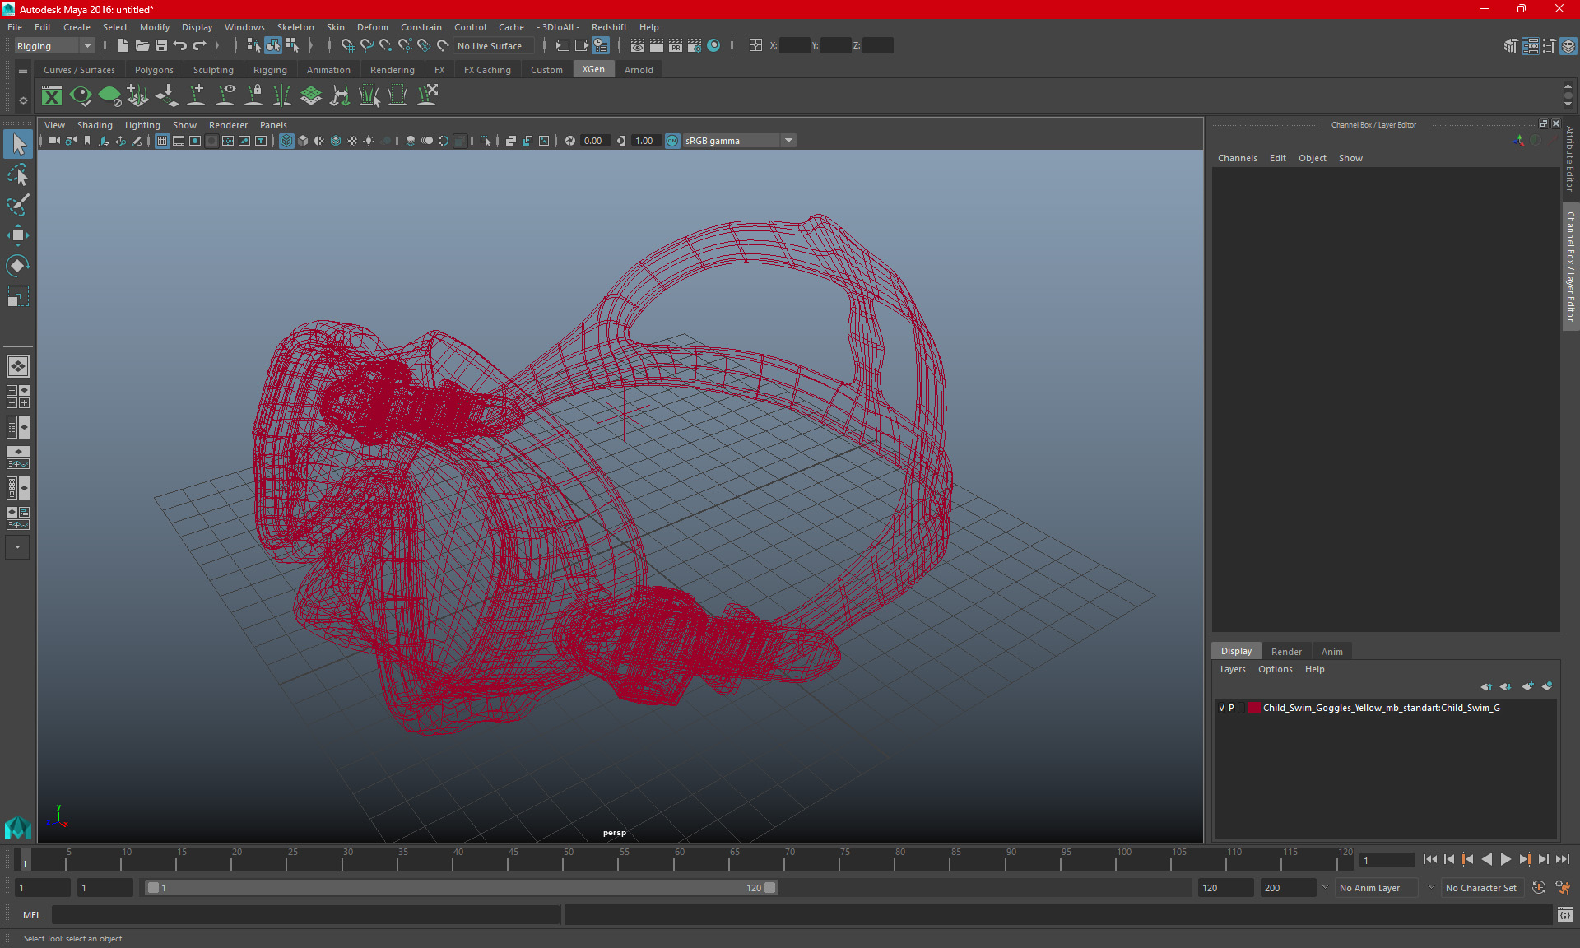Open the Shading panel menu
Screen dimensions: 1580x948
coord(95,125)
